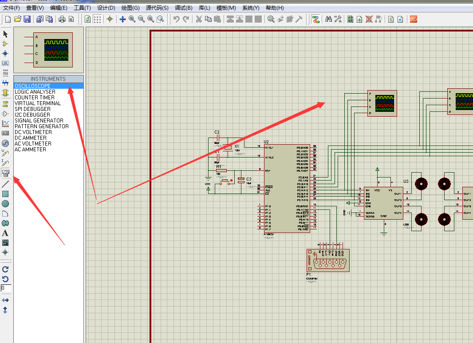Select the Component mode tool
Image resolution: width=473 pixels, height=343 pixels.
(x=5, y=44)
